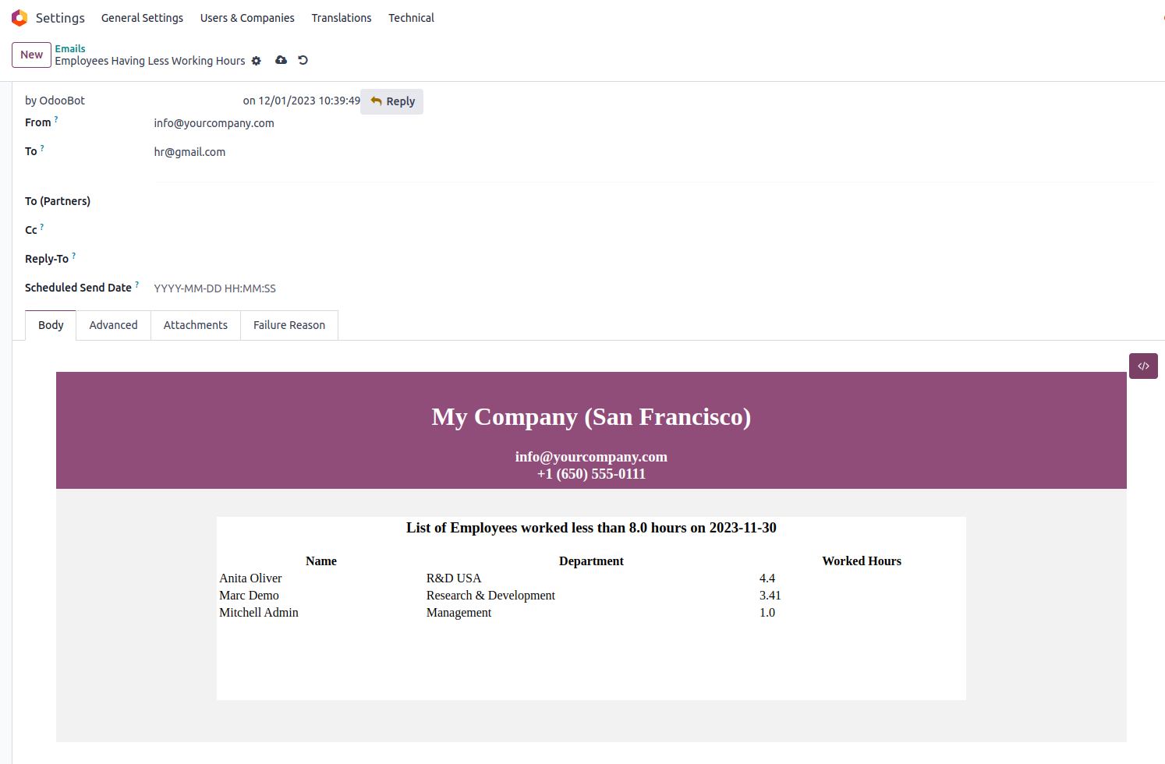
Task: Click the Scheduled Send Date help mark
Action: tap(137, 285)
